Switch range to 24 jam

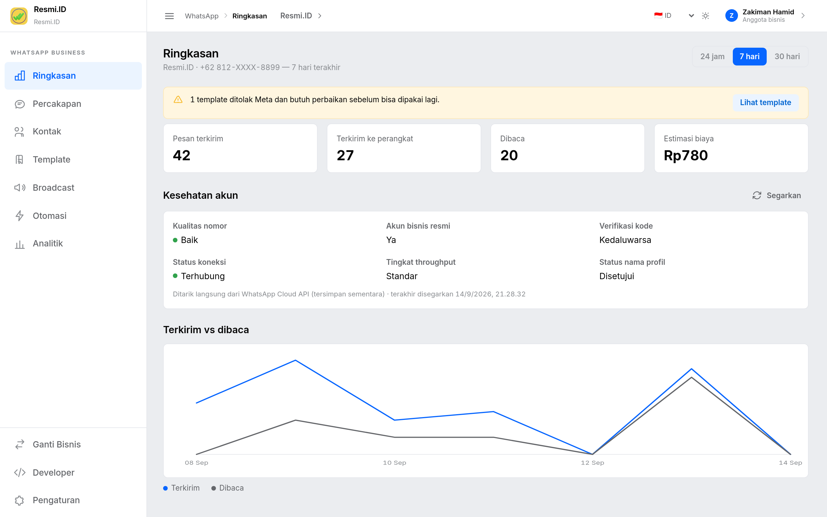click(712, 56)
